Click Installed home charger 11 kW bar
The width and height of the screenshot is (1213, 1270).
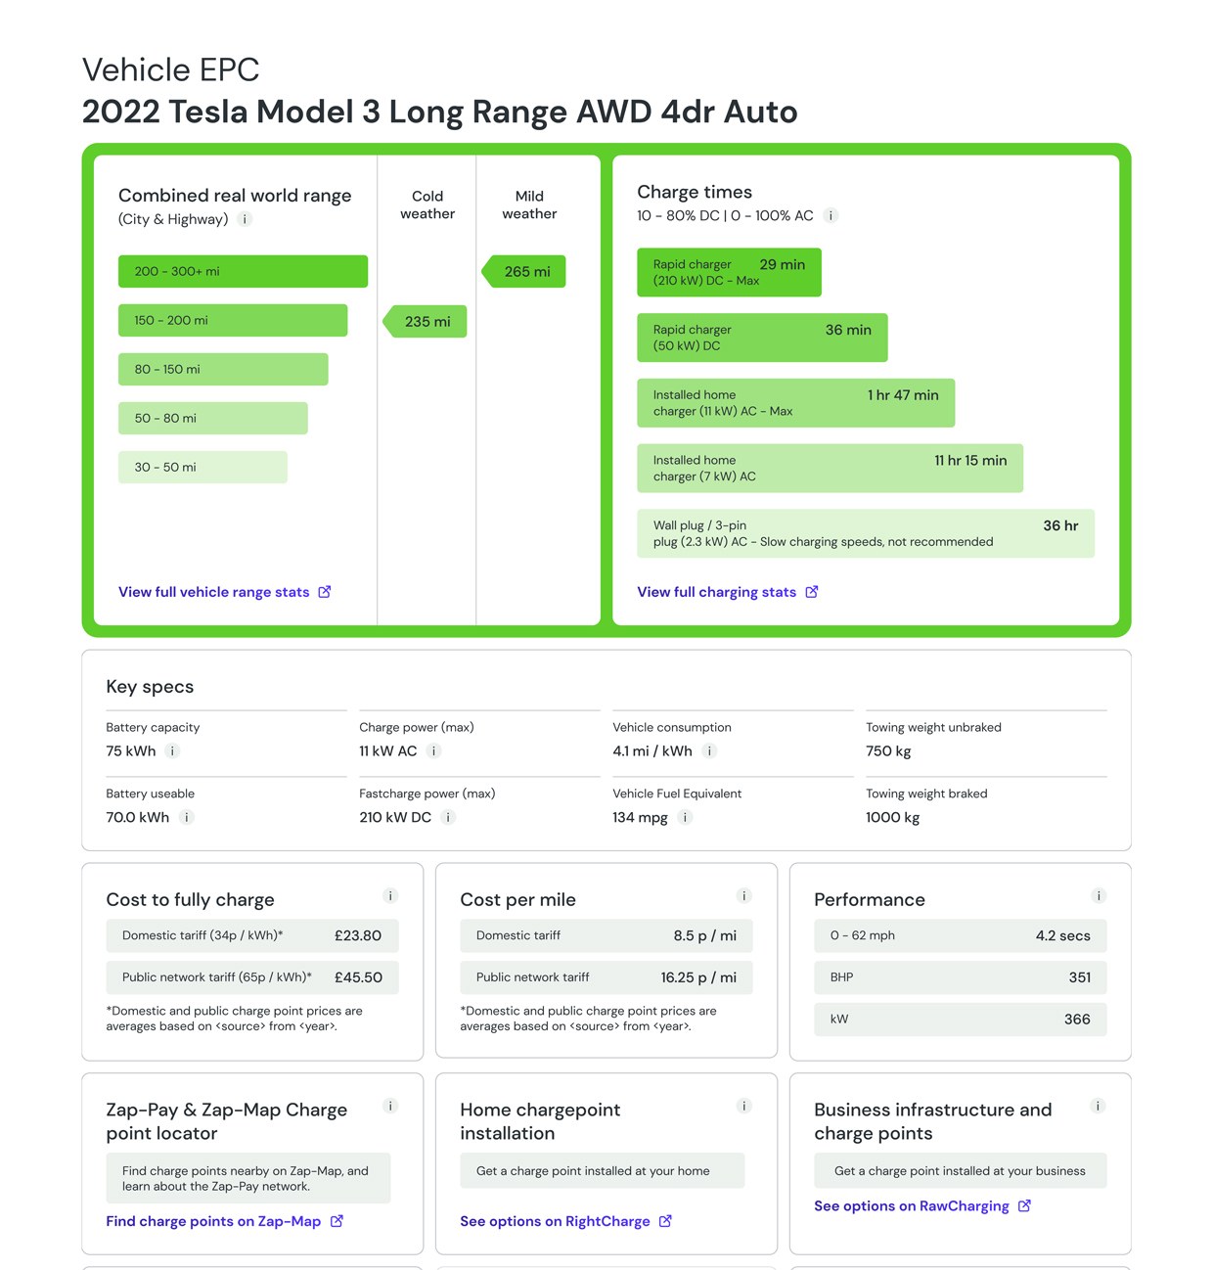[795, 402]
